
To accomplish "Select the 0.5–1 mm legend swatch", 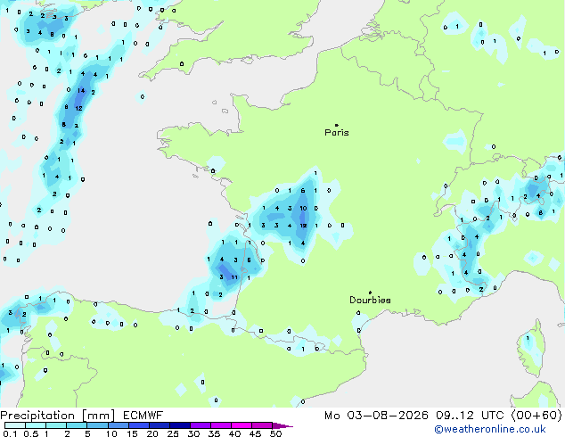I will (36, 425).
